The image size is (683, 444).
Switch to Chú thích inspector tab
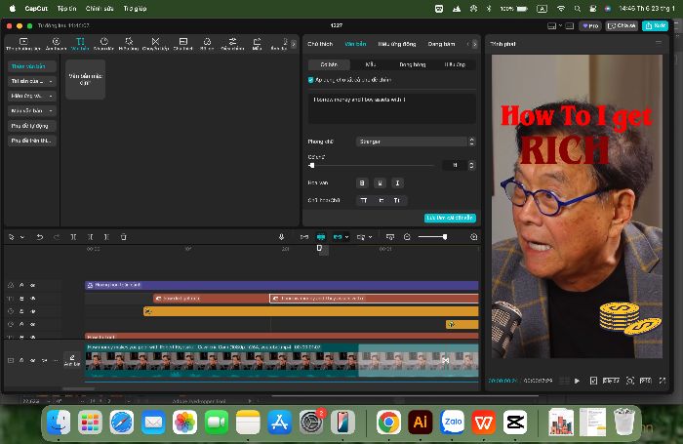(320, 44)
